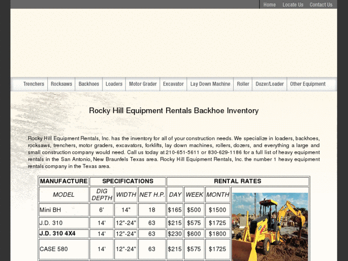Click Lay Down Machine menu item
Image resolution: width=348 pixels, height=261 pixels.
click(210, 84)
